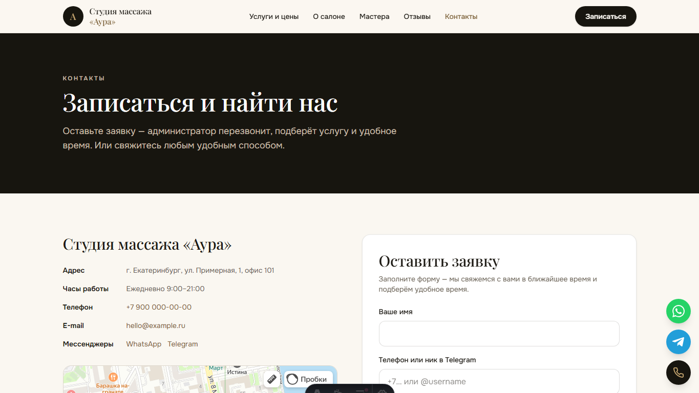Click the phone number +7 900 000-00-00
Image resolution: width=699 pixels, height=393 pixels.
click(x=159, y=307)
